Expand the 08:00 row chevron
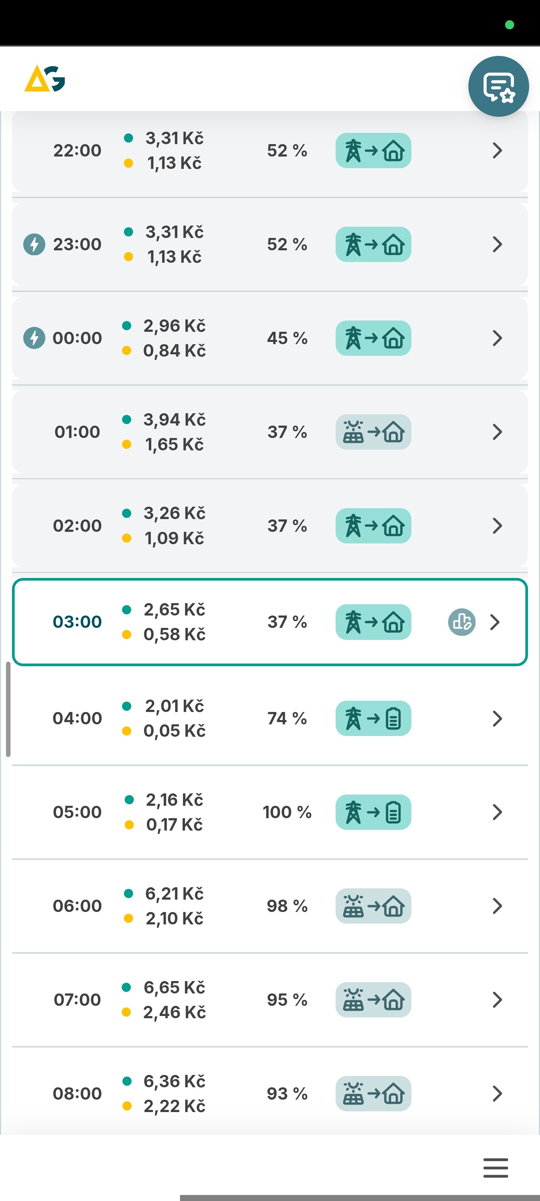540x1201 pixels. pyautogui.click(x=497, y=1093)
